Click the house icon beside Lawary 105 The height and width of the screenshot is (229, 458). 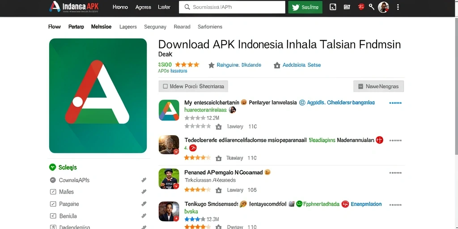(218, 190)
